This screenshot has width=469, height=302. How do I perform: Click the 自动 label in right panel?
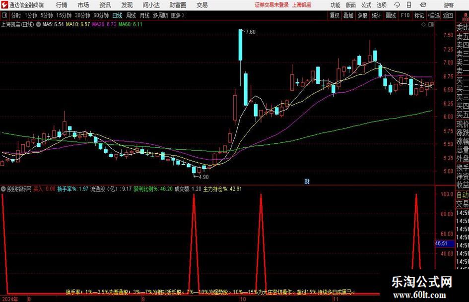point(463,195)
